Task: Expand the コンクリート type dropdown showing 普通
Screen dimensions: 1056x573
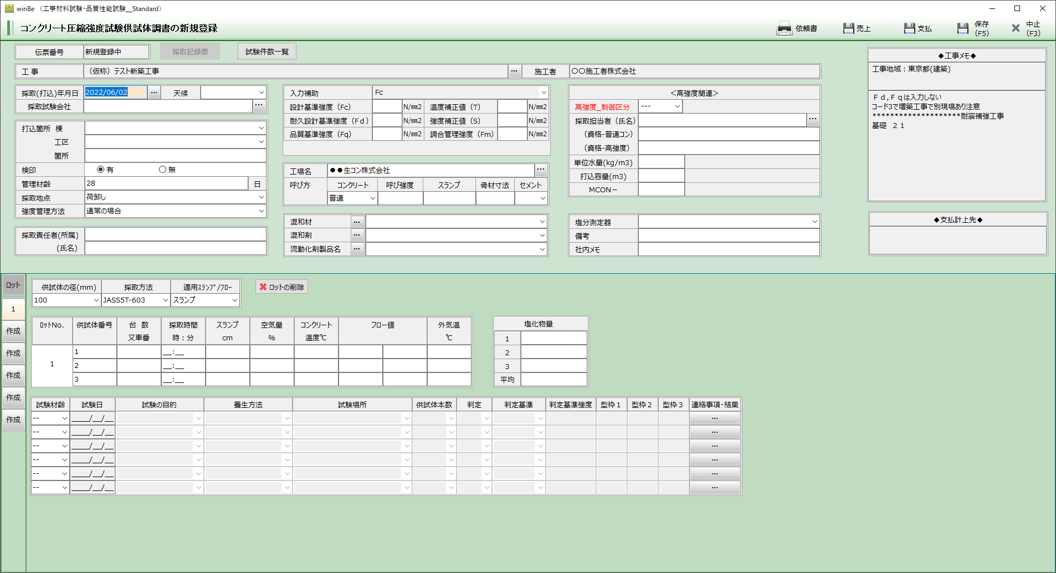Action: [x=372, y=198]
